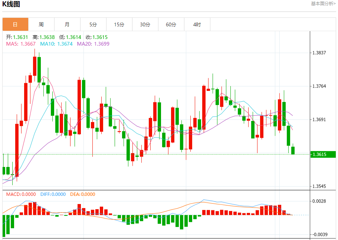Click the MA20: 1.3699 indicator label
This screenshot has width=338, height=240.
pyautogui.click(x=93, y=44)
